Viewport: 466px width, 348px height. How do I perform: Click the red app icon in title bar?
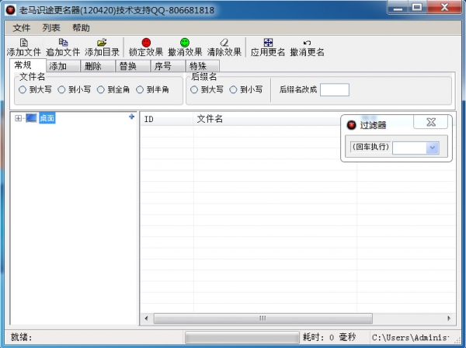click(x=11, y=10)
